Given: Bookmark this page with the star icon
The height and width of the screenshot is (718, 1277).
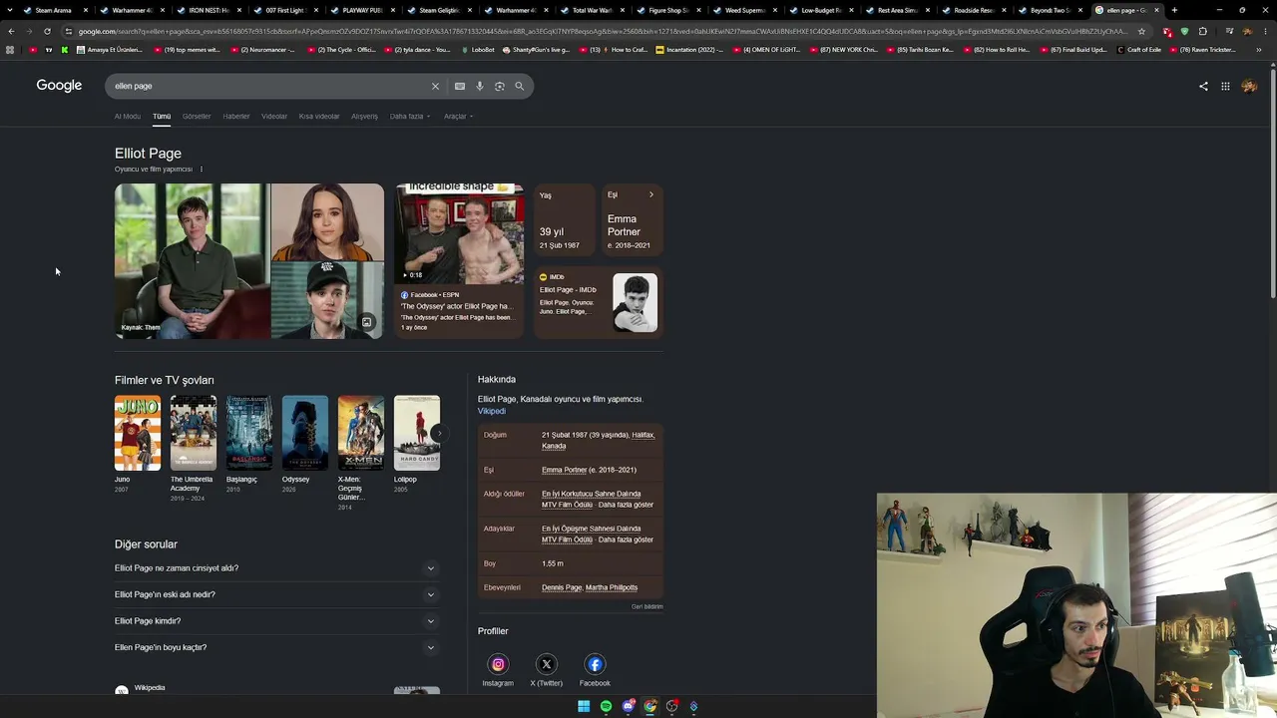Looking at the screenshot, I should [x=1141, y=31].
